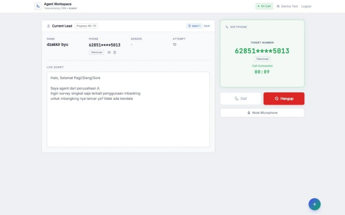345x215 pixels.
Task: Click Ganti to change batch
Action: [x=206, y=26]
